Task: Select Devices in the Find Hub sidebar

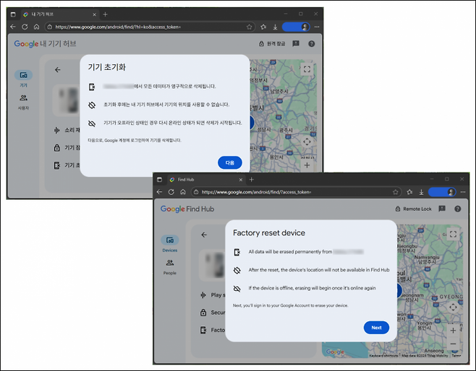Action: tap(169, 244)
